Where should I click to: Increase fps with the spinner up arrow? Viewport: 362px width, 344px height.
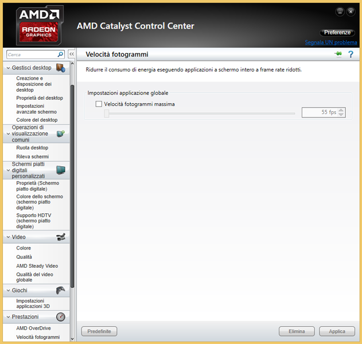coord(341,110)
